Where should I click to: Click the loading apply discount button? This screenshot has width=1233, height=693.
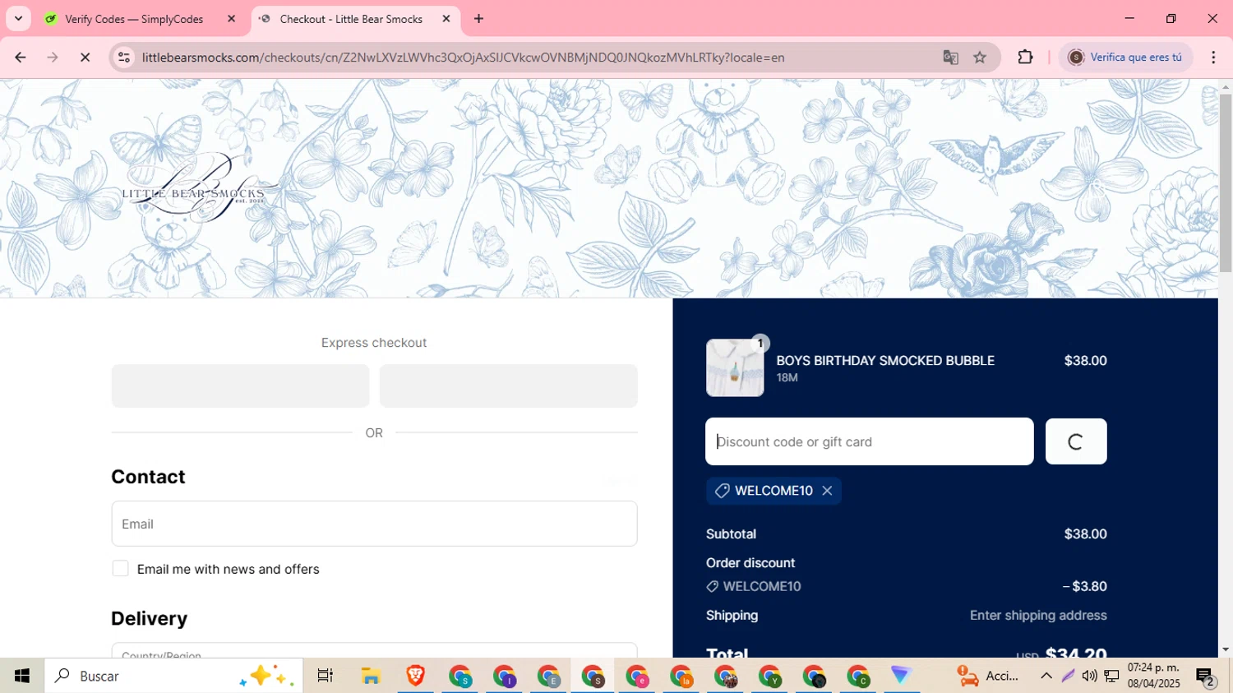pyautogui.click(x=1076, y=441)
